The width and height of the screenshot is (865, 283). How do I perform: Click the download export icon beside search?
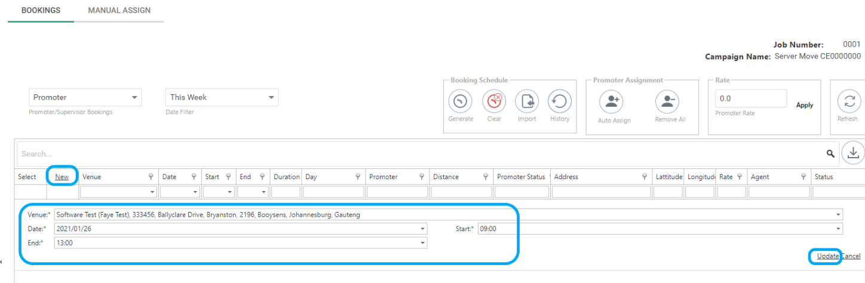853,153
